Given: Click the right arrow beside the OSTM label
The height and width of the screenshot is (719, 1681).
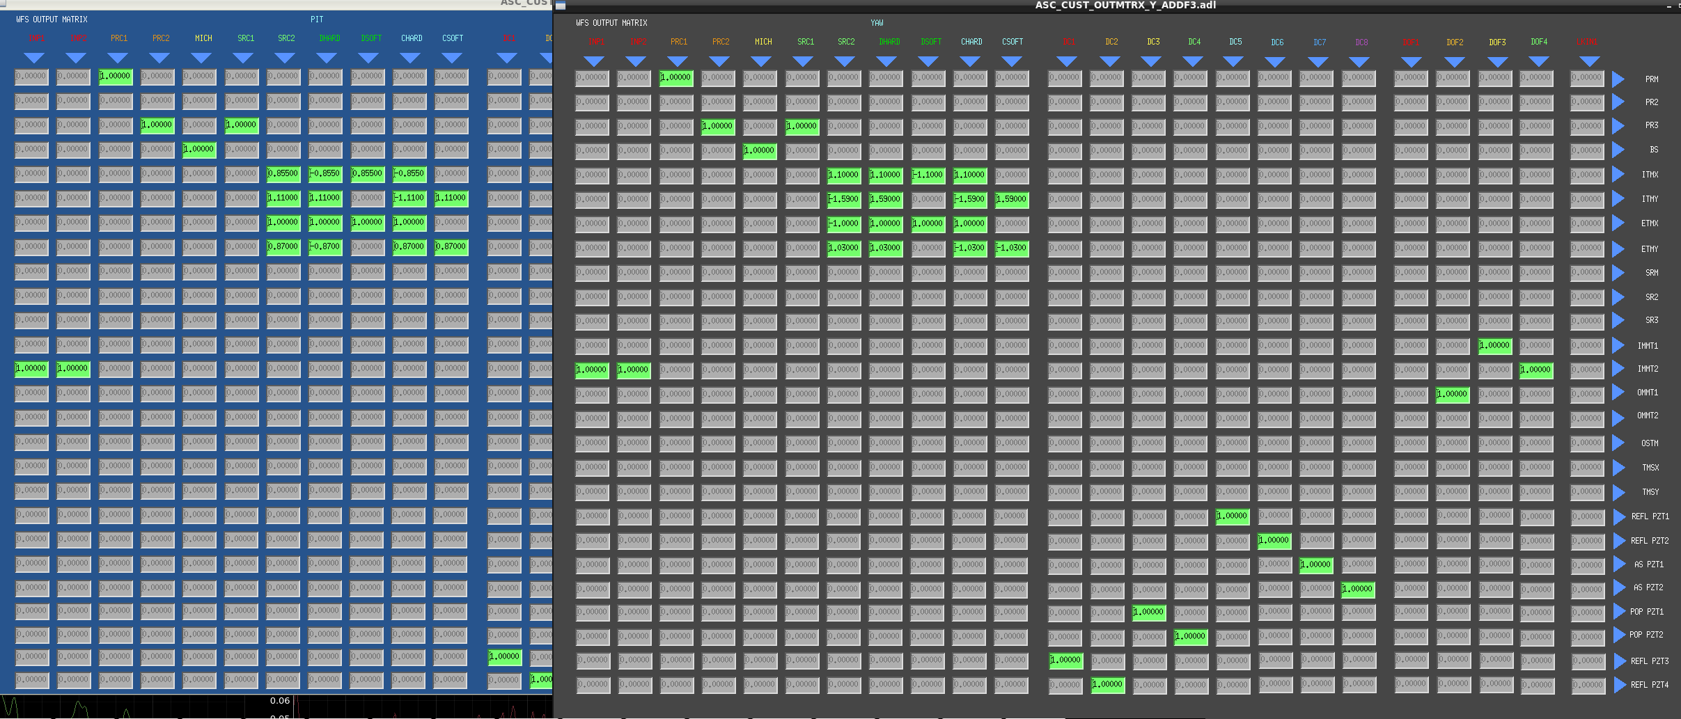Looking at the screenshot, I should coord(1618,443).
